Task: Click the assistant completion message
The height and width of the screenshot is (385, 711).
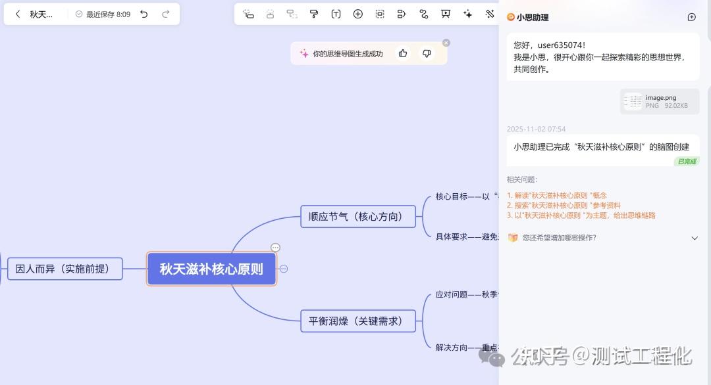Action: (x=602, y=151)
